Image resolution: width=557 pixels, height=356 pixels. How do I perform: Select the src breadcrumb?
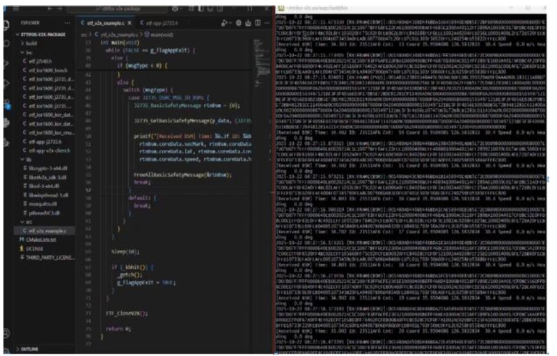pos(84,35)
